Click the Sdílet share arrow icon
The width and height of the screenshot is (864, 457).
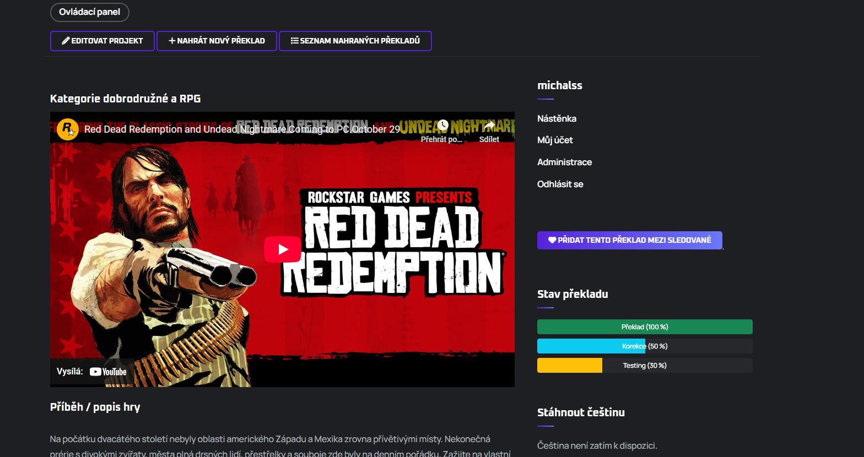pyautogui.click(x=489, y=126)
